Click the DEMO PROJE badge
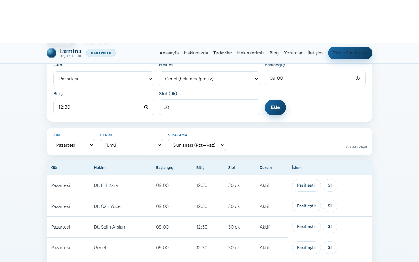Viewport: 419px width, 262px height. point(101,53)
